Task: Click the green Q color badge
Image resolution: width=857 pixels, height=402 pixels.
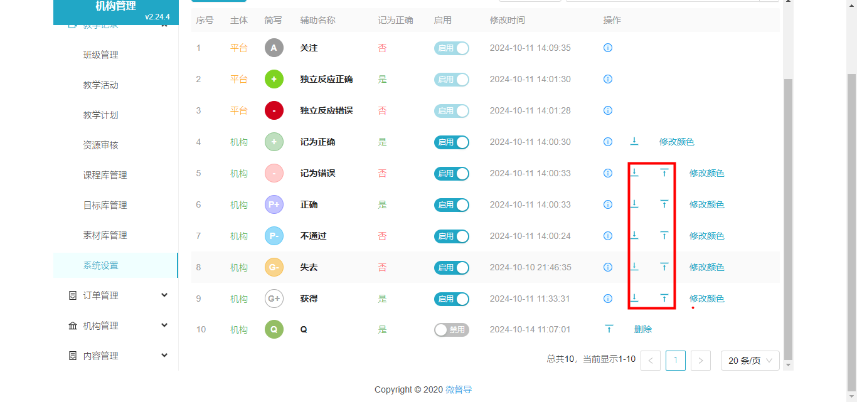Action: [274, 329]
